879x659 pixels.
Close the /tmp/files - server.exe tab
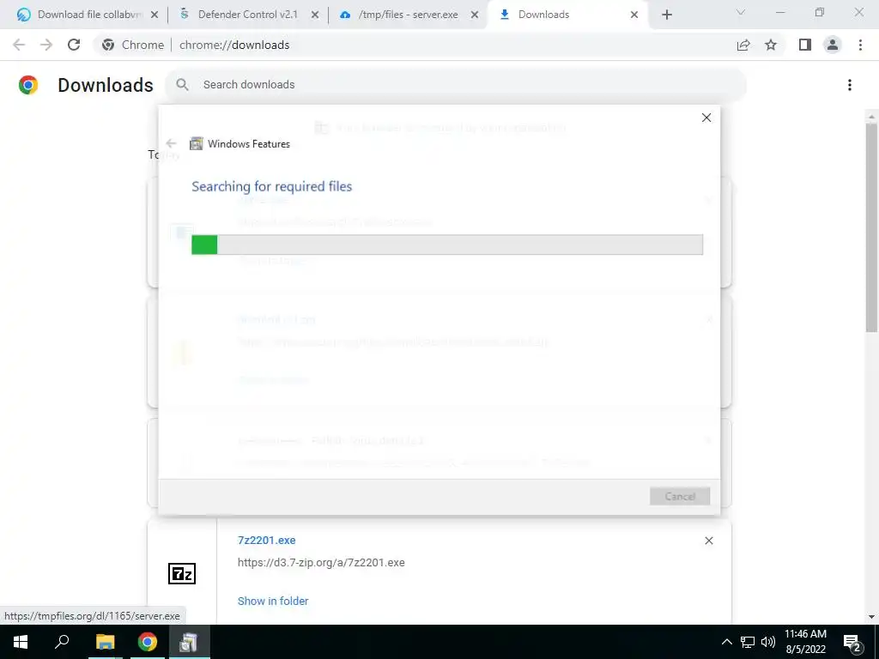pos(475,15)
